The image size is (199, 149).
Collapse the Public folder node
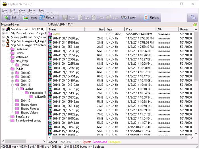coord(8,69)
